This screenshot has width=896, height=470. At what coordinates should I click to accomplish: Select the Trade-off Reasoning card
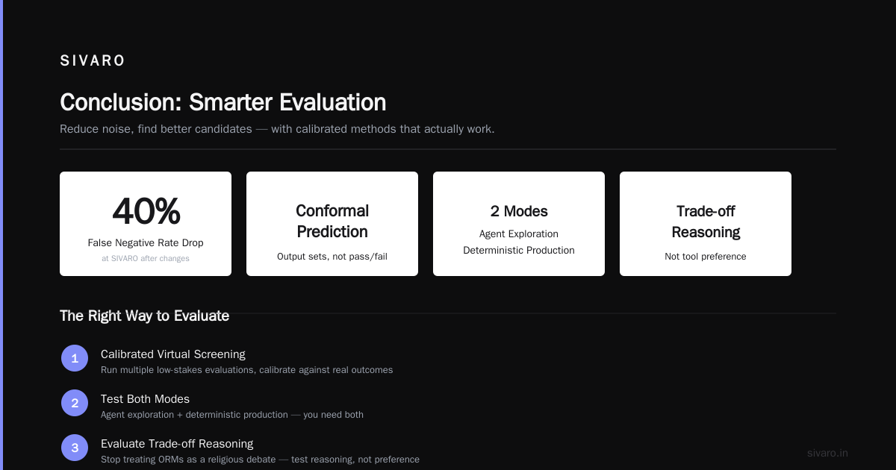tap(706, 224)
